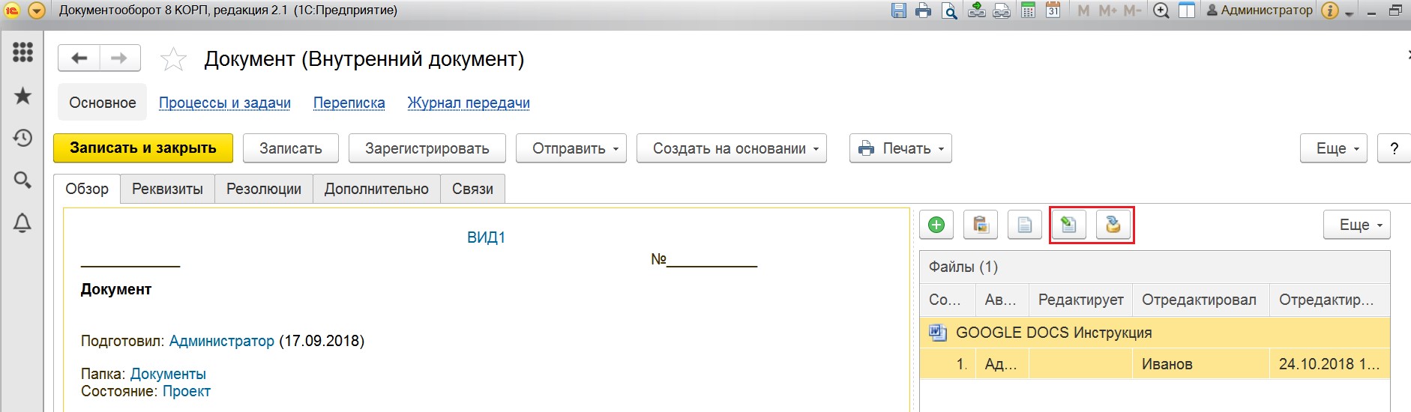Viewport: 1411px width, 412px height.
Task: Click the Зарегистрировать button
Action: tap(427, 148)
